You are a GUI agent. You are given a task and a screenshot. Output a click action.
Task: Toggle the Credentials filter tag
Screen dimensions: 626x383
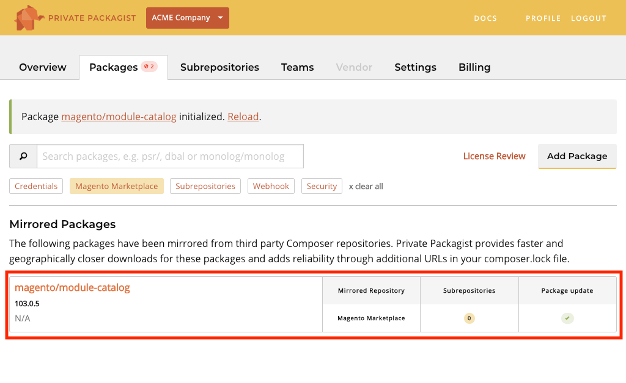click(36, 186)
